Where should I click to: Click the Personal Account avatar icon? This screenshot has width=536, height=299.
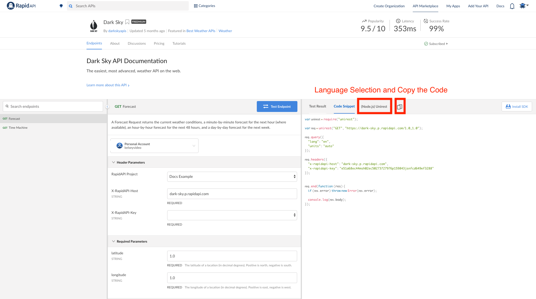click(120, 146)
